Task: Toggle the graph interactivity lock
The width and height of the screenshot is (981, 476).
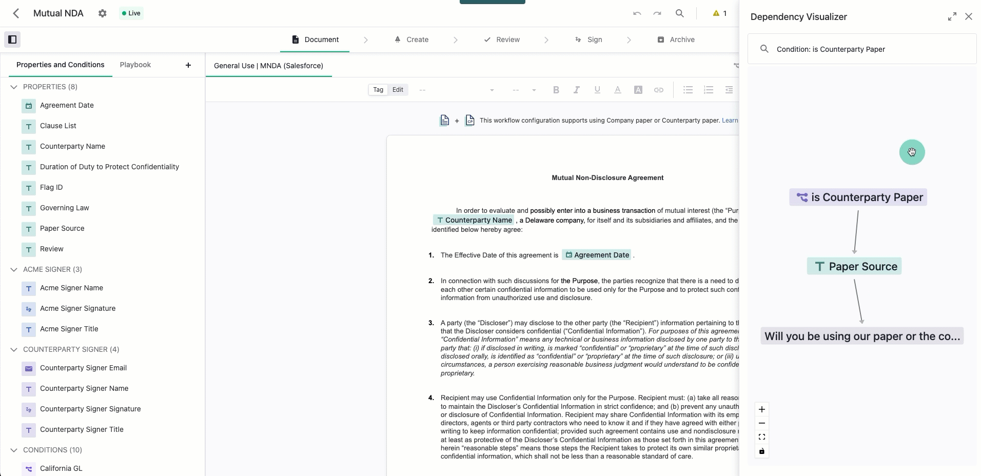Action: tap(762, 451)
